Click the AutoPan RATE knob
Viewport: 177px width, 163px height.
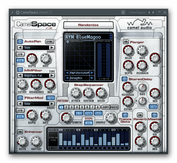click(46, 59)
